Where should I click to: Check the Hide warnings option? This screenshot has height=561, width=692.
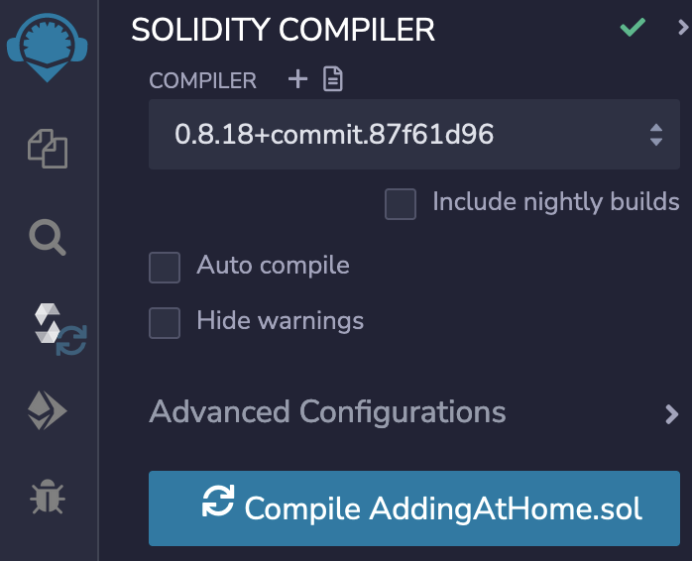[x=165, y=322]
